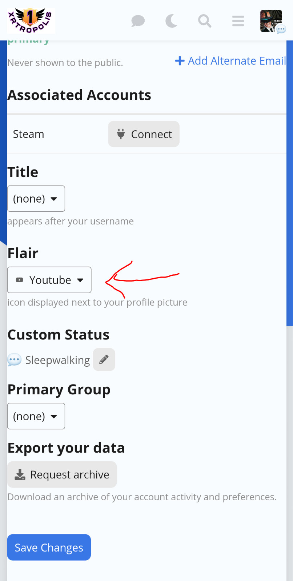Connect the Steam account

[144, 134]
